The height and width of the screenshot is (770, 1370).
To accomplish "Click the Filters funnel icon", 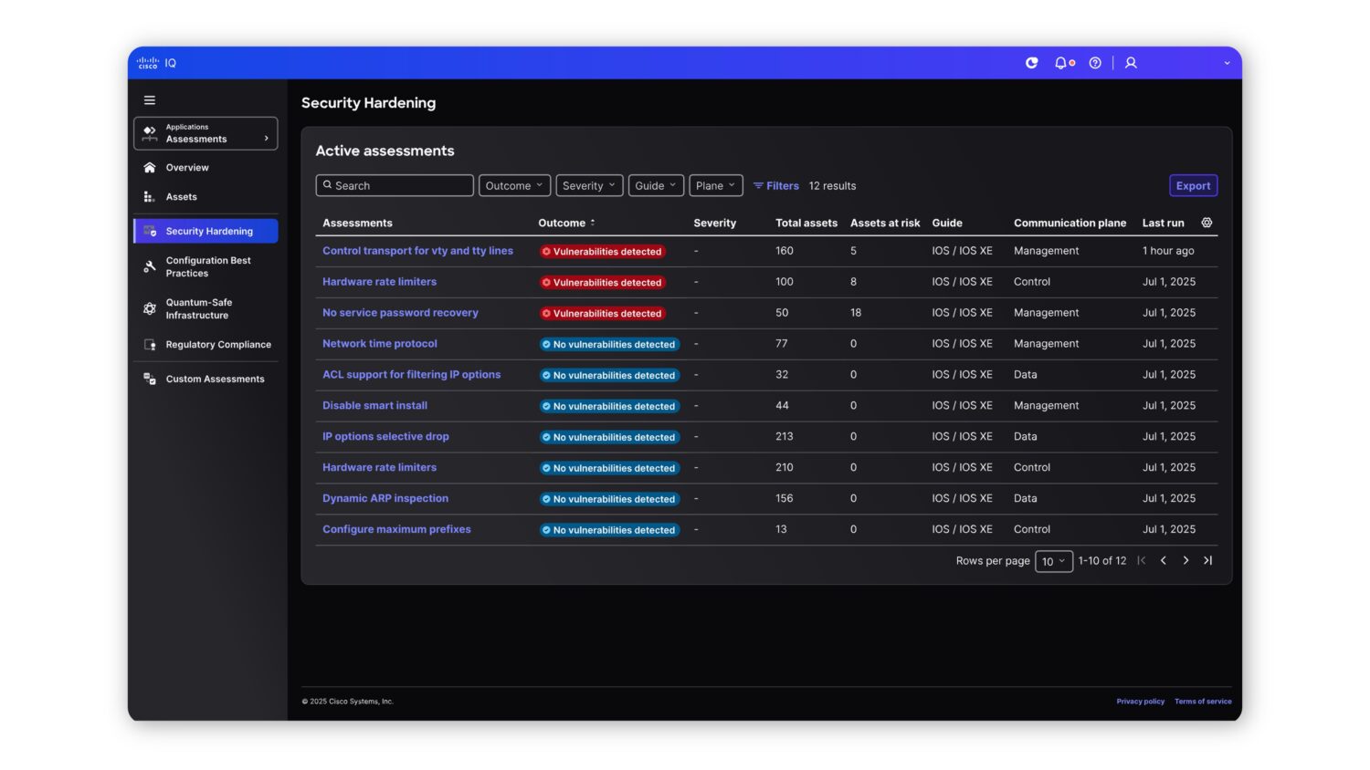I will pyautogui.click(x=758, y=185).
